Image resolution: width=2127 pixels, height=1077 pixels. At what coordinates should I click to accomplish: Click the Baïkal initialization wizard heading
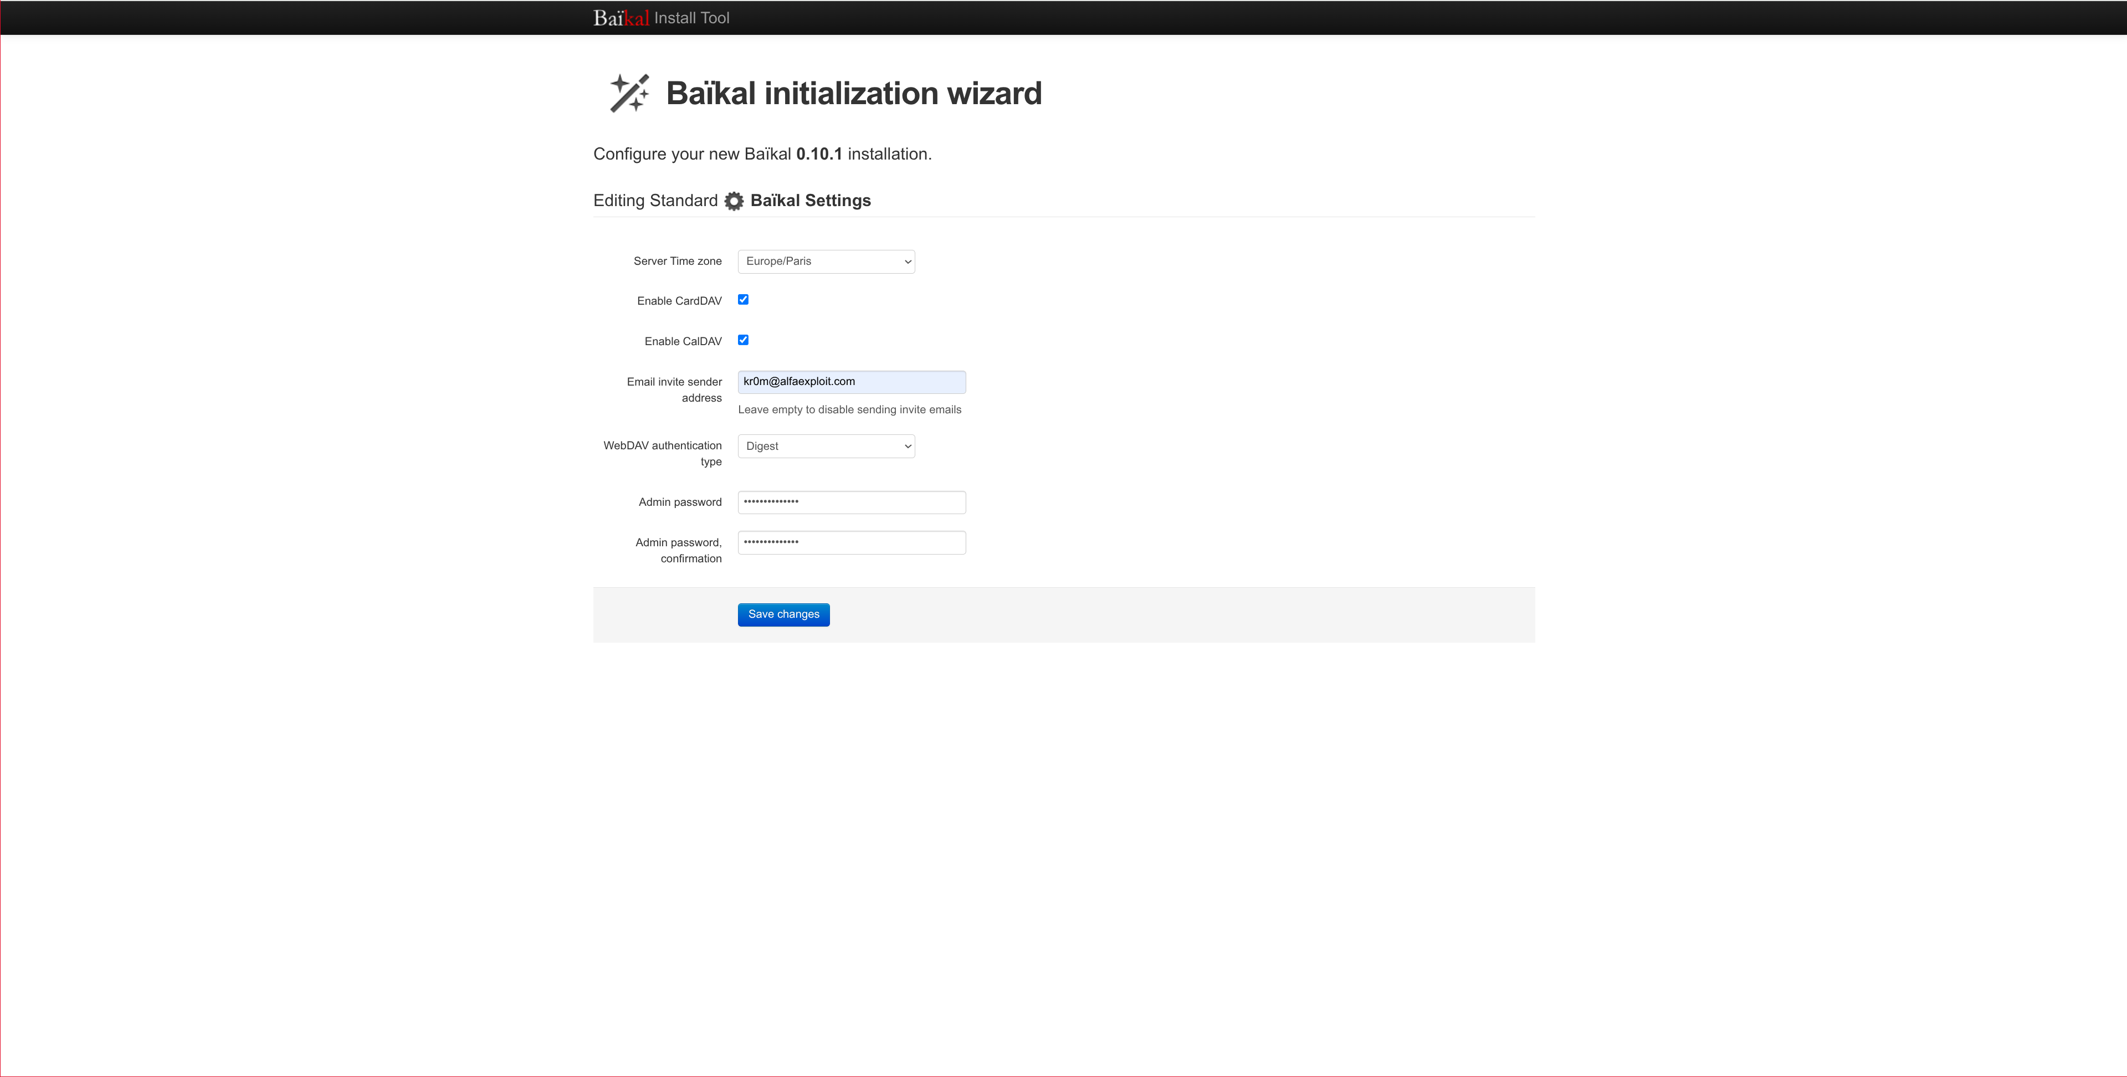853,93
